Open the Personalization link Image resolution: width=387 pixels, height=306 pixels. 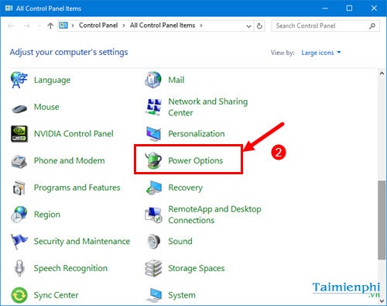(x=197, y=134)
